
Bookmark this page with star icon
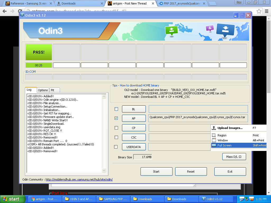pos(259,11)
